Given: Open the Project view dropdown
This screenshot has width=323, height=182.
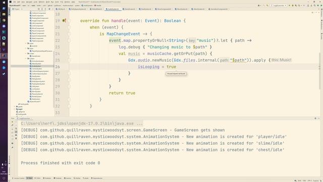Looking at the screenshot, I should pos(17,9).
